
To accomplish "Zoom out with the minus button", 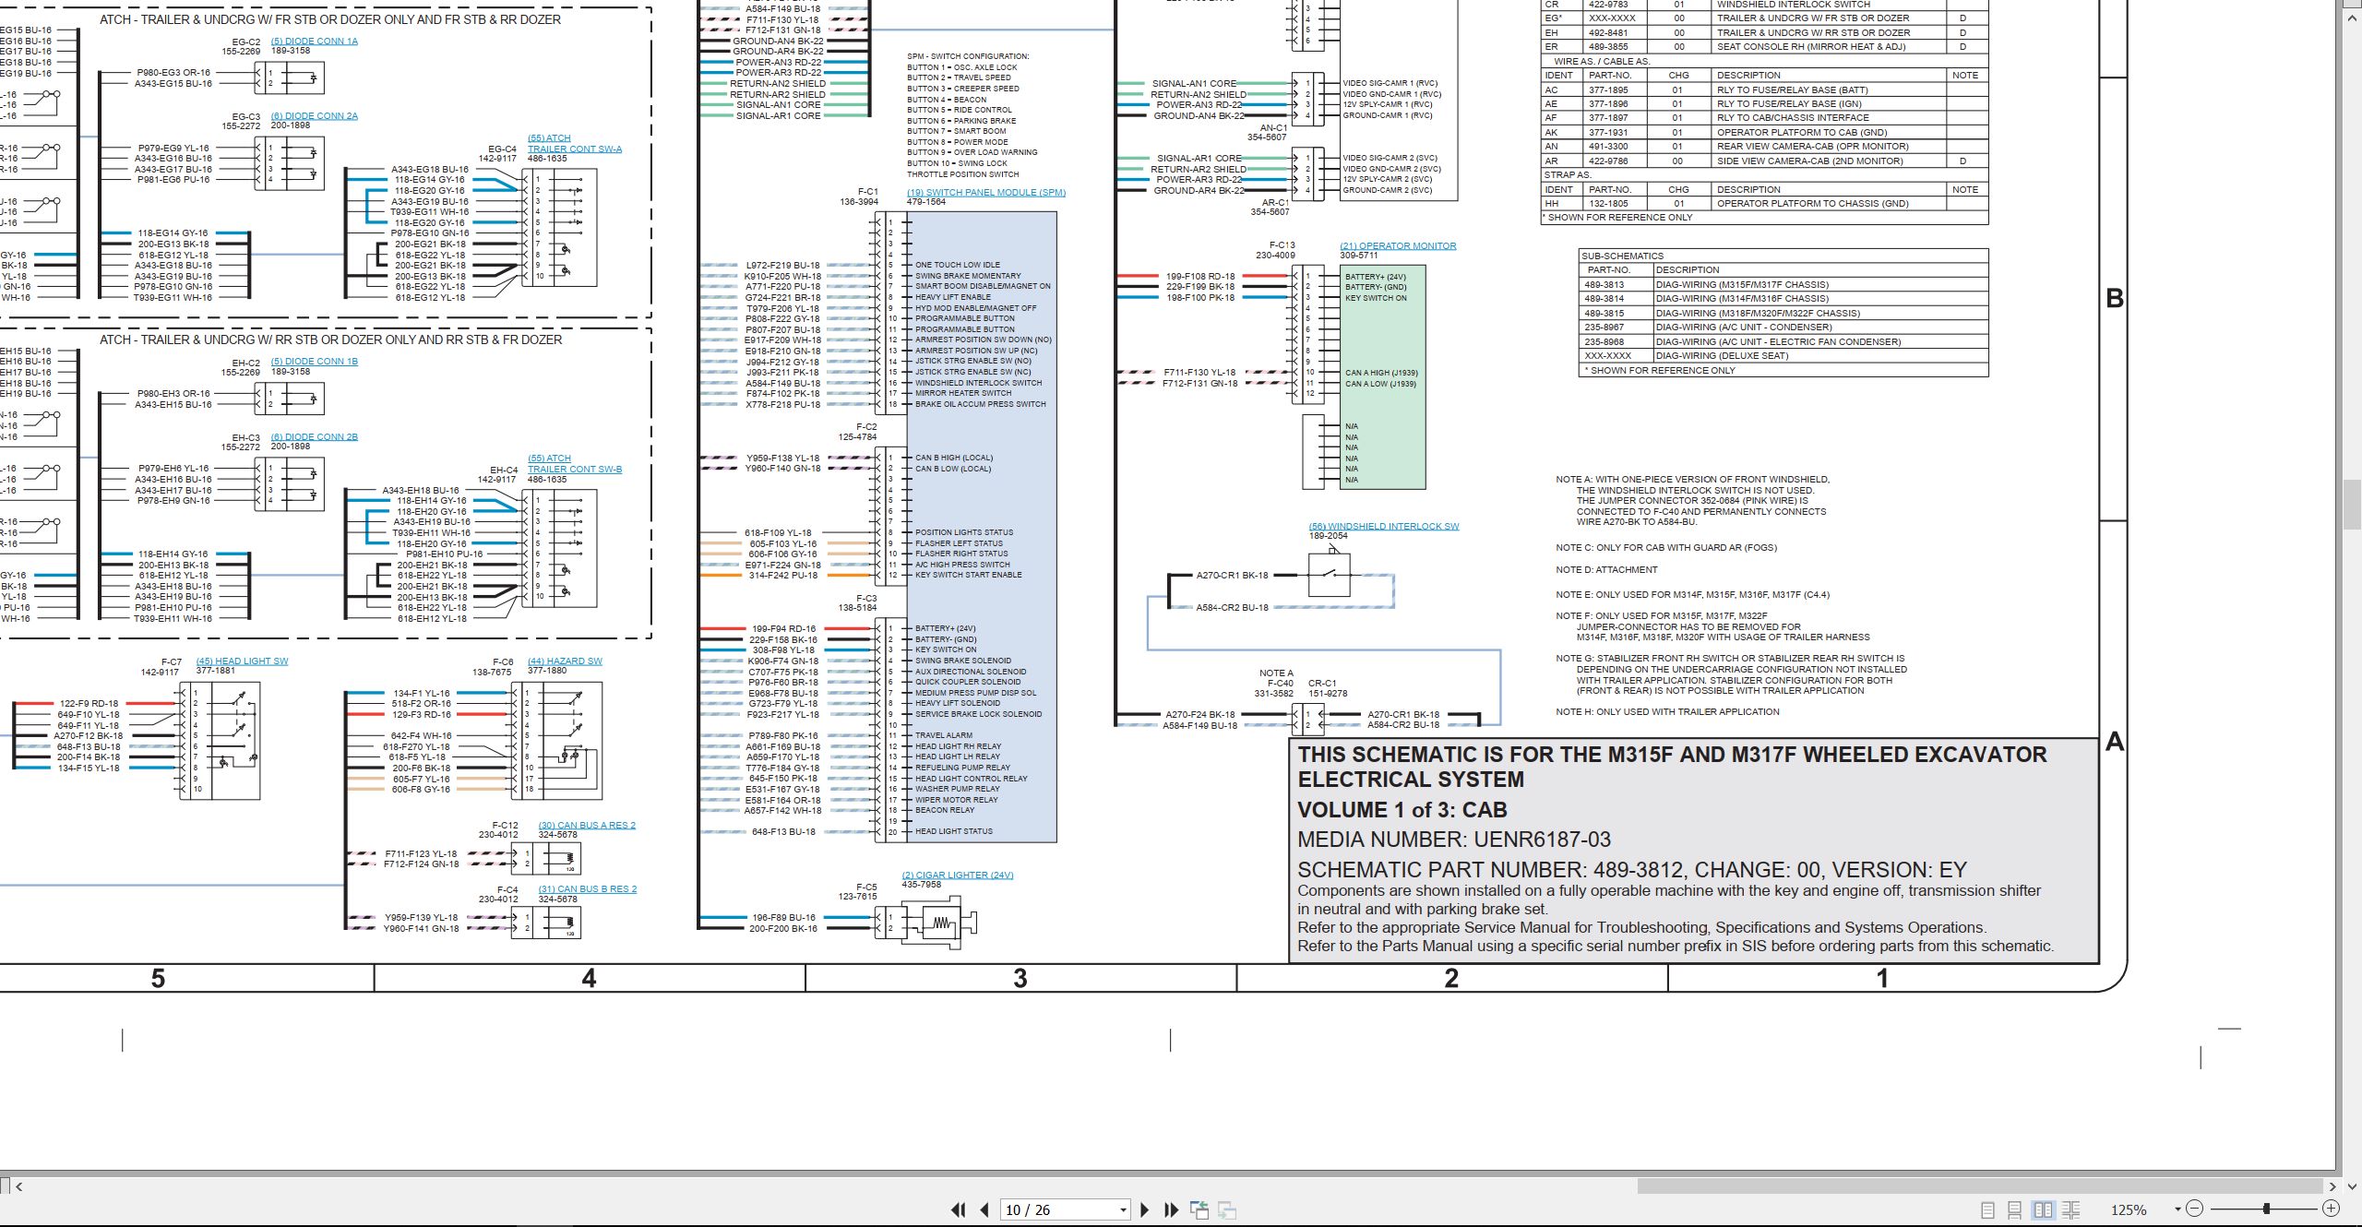I will coord(2195,1209).
